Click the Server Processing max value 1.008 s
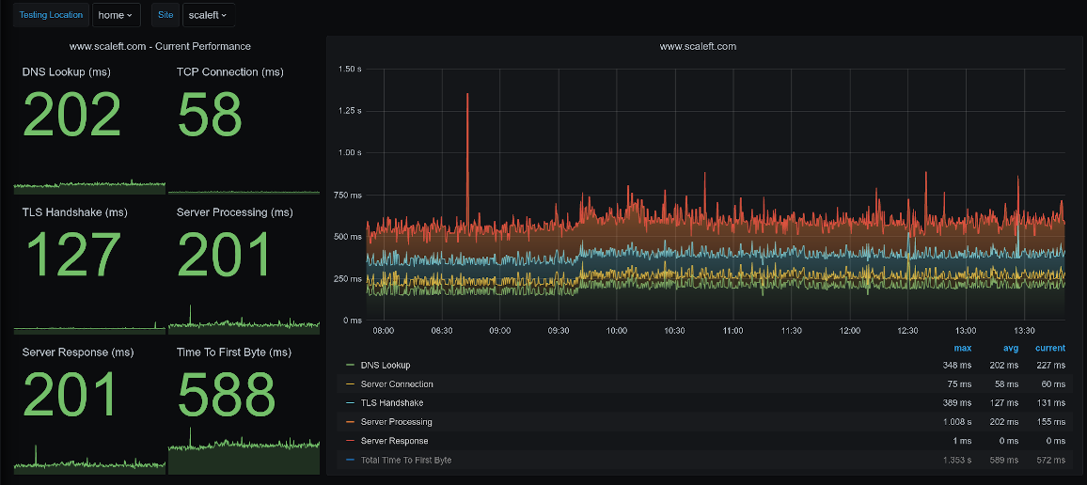Viewport: 1087px width, 485px height. (956, 422)
